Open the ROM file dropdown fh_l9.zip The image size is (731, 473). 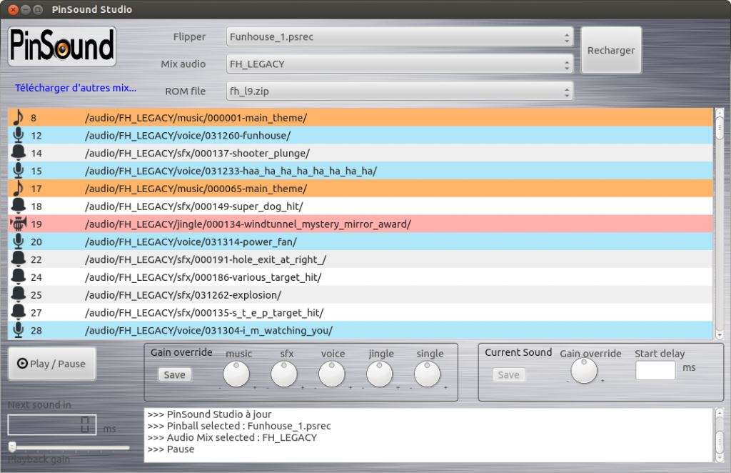tap(400, 91)
